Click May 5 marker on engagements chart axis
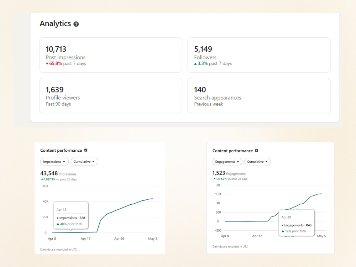 (321, 236)
